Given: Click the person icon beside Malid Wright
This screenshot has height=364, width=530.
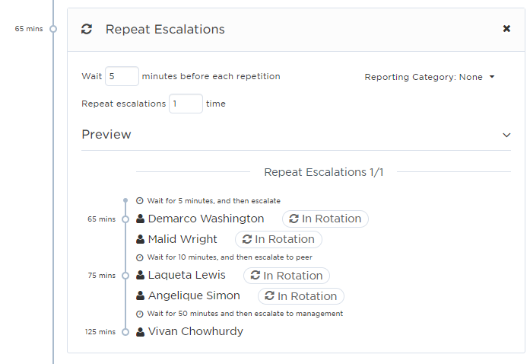Looking at the screenshot, I should (x=141, y=240).
